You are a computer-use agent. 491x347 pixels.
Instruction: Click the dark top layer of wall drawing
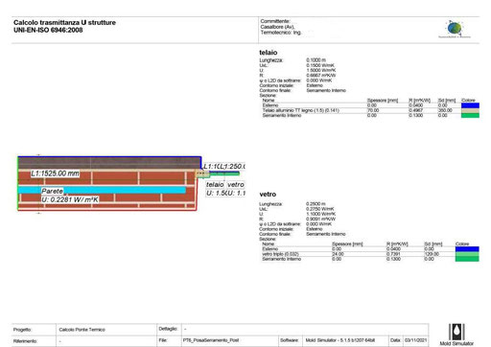108,163
